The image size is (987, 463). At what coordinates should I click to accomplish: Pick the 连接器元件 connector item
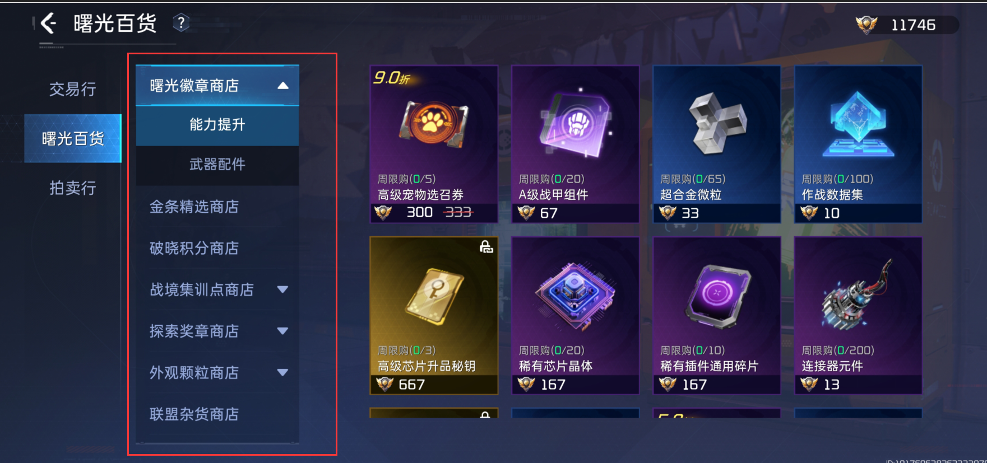[x=858, y=316]
